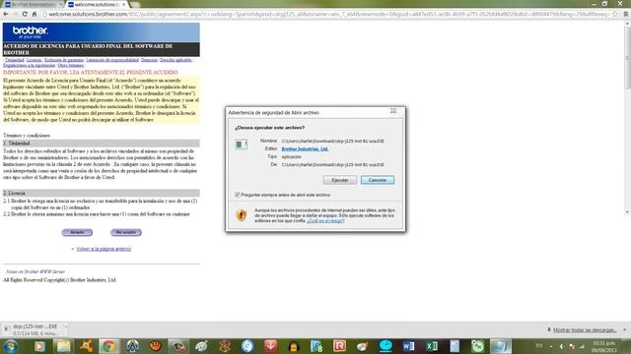
Task: Click the volume speaker tray icon
Action: point(562,346)
